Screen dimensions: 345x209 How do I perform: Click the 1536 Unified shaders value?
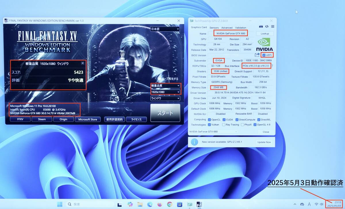pos(220,71)
